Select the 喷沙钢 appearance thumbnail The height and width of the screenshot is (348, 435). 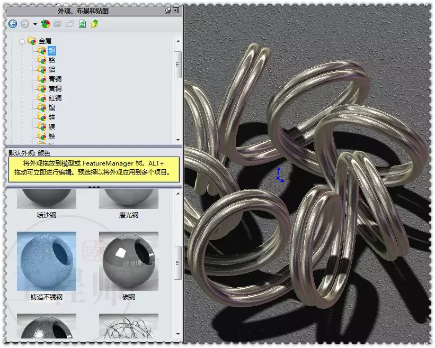click(x=47, y=198)
